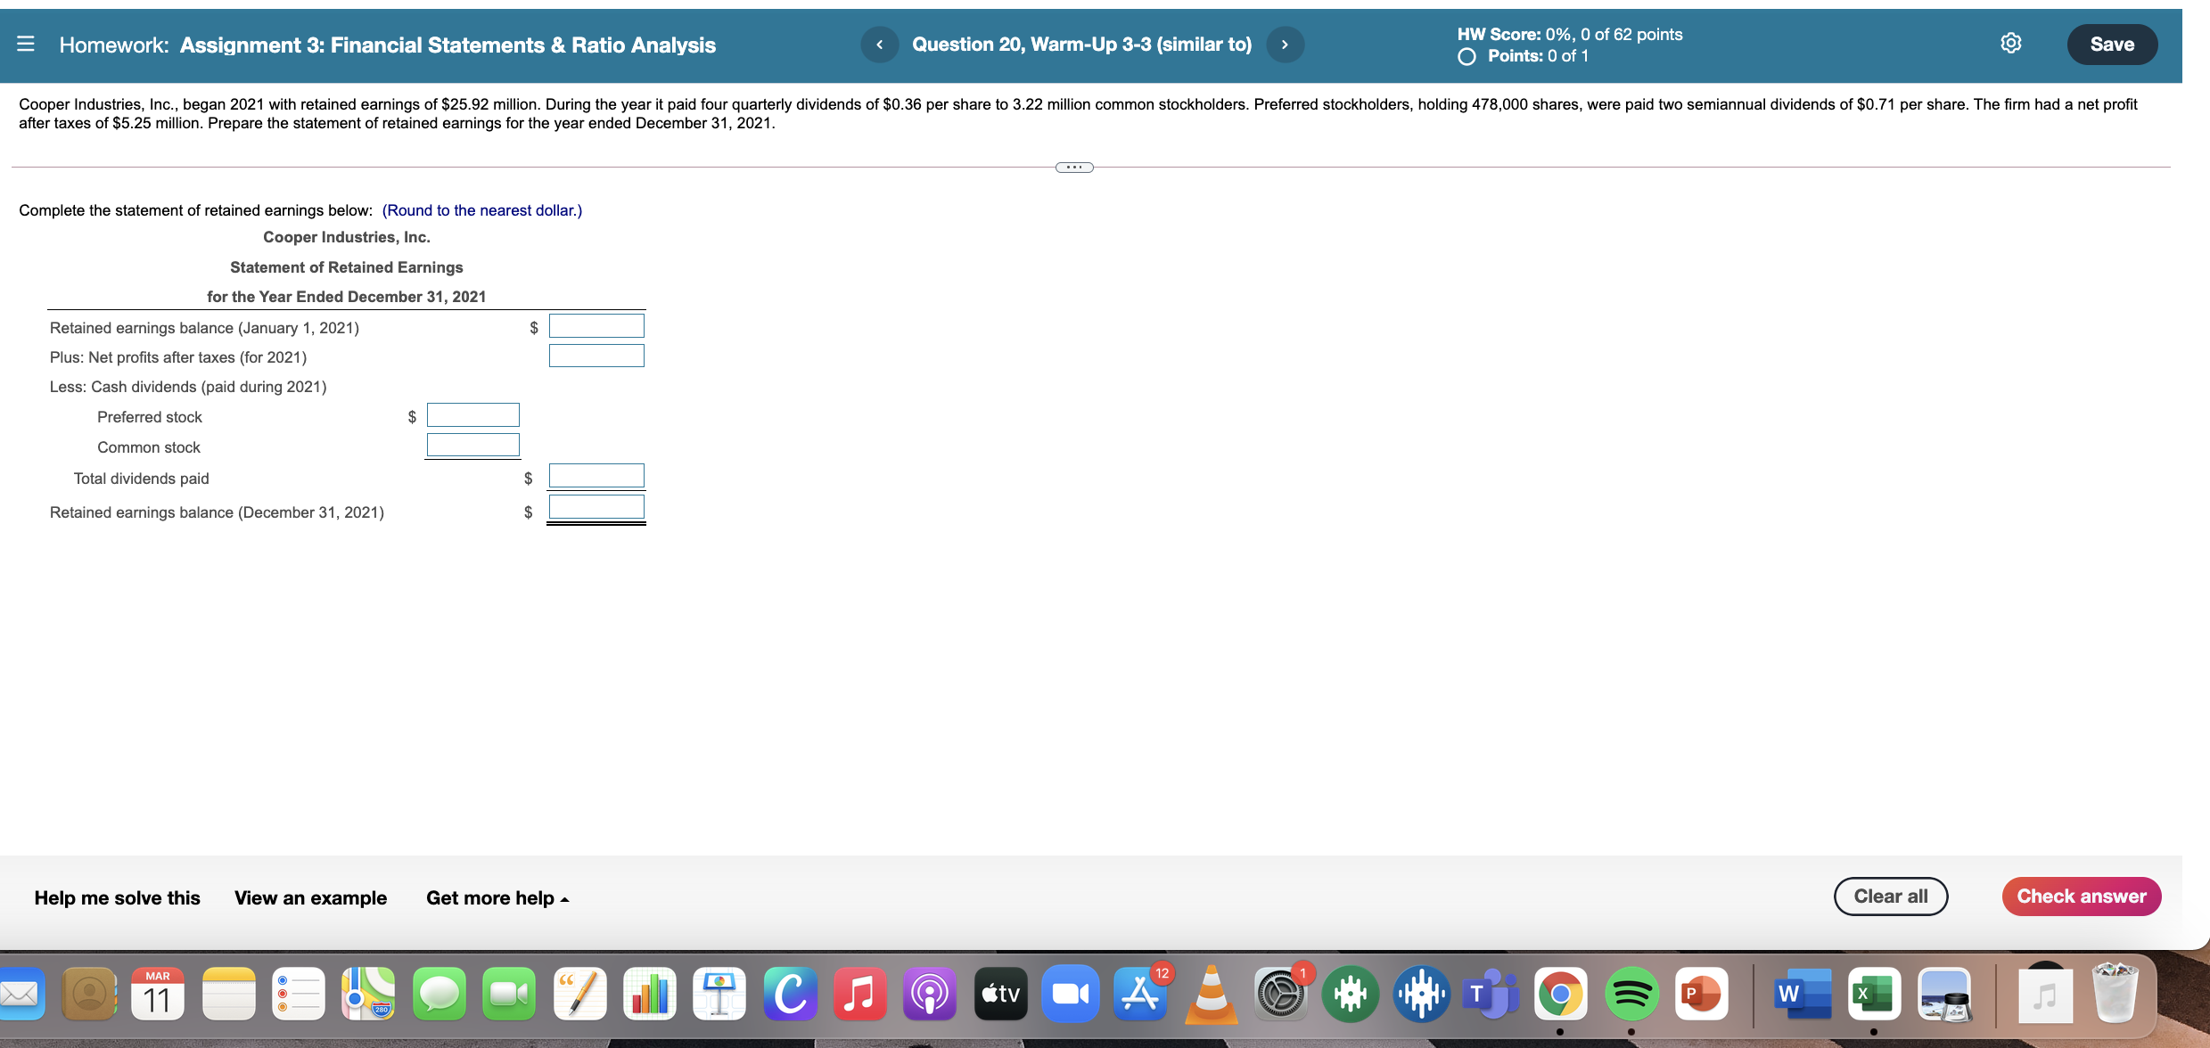Launch Podcasts from the dock
This screenshot has height=1048, width=2210.
pos(929,993)
